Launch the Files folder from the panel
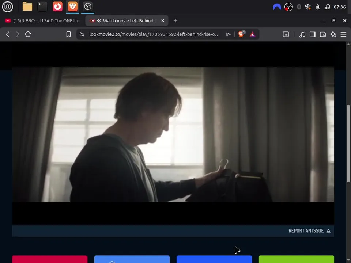Screen dimensions: 351x263 [27, 7]
